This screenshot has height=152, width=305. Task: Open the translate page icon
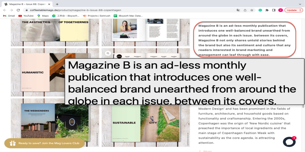tap(238, 10)
